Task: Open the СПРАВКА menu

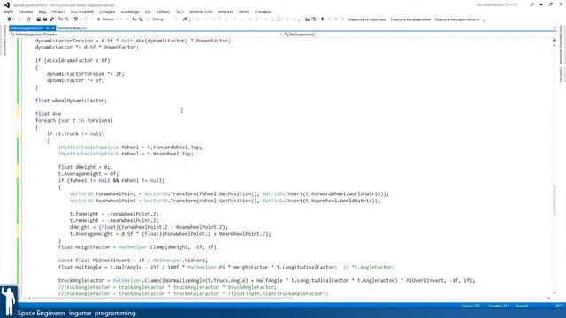Action: click(x=263, y=11)
